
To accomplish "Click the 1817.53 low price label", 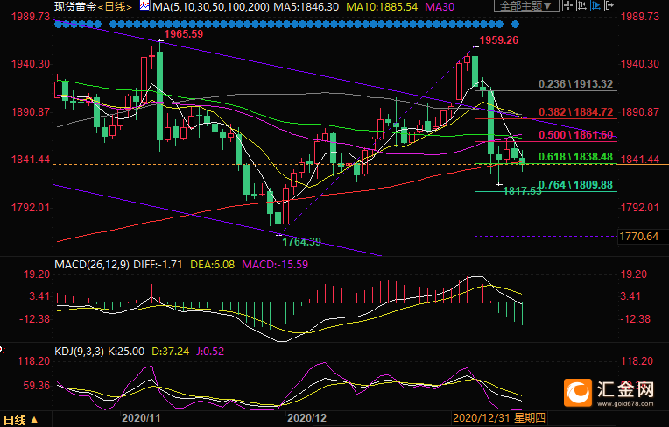I will click(522, 191).
